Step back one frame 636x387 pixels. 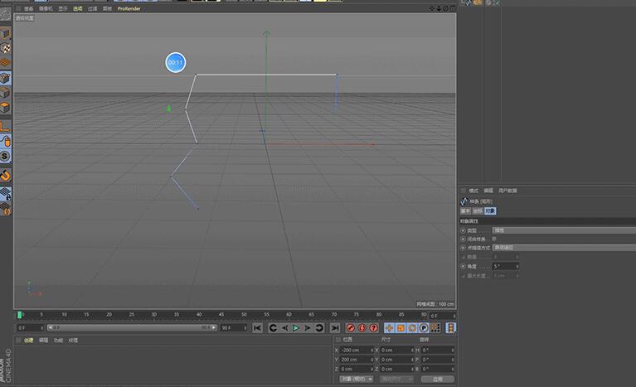(x=284, y=328)
